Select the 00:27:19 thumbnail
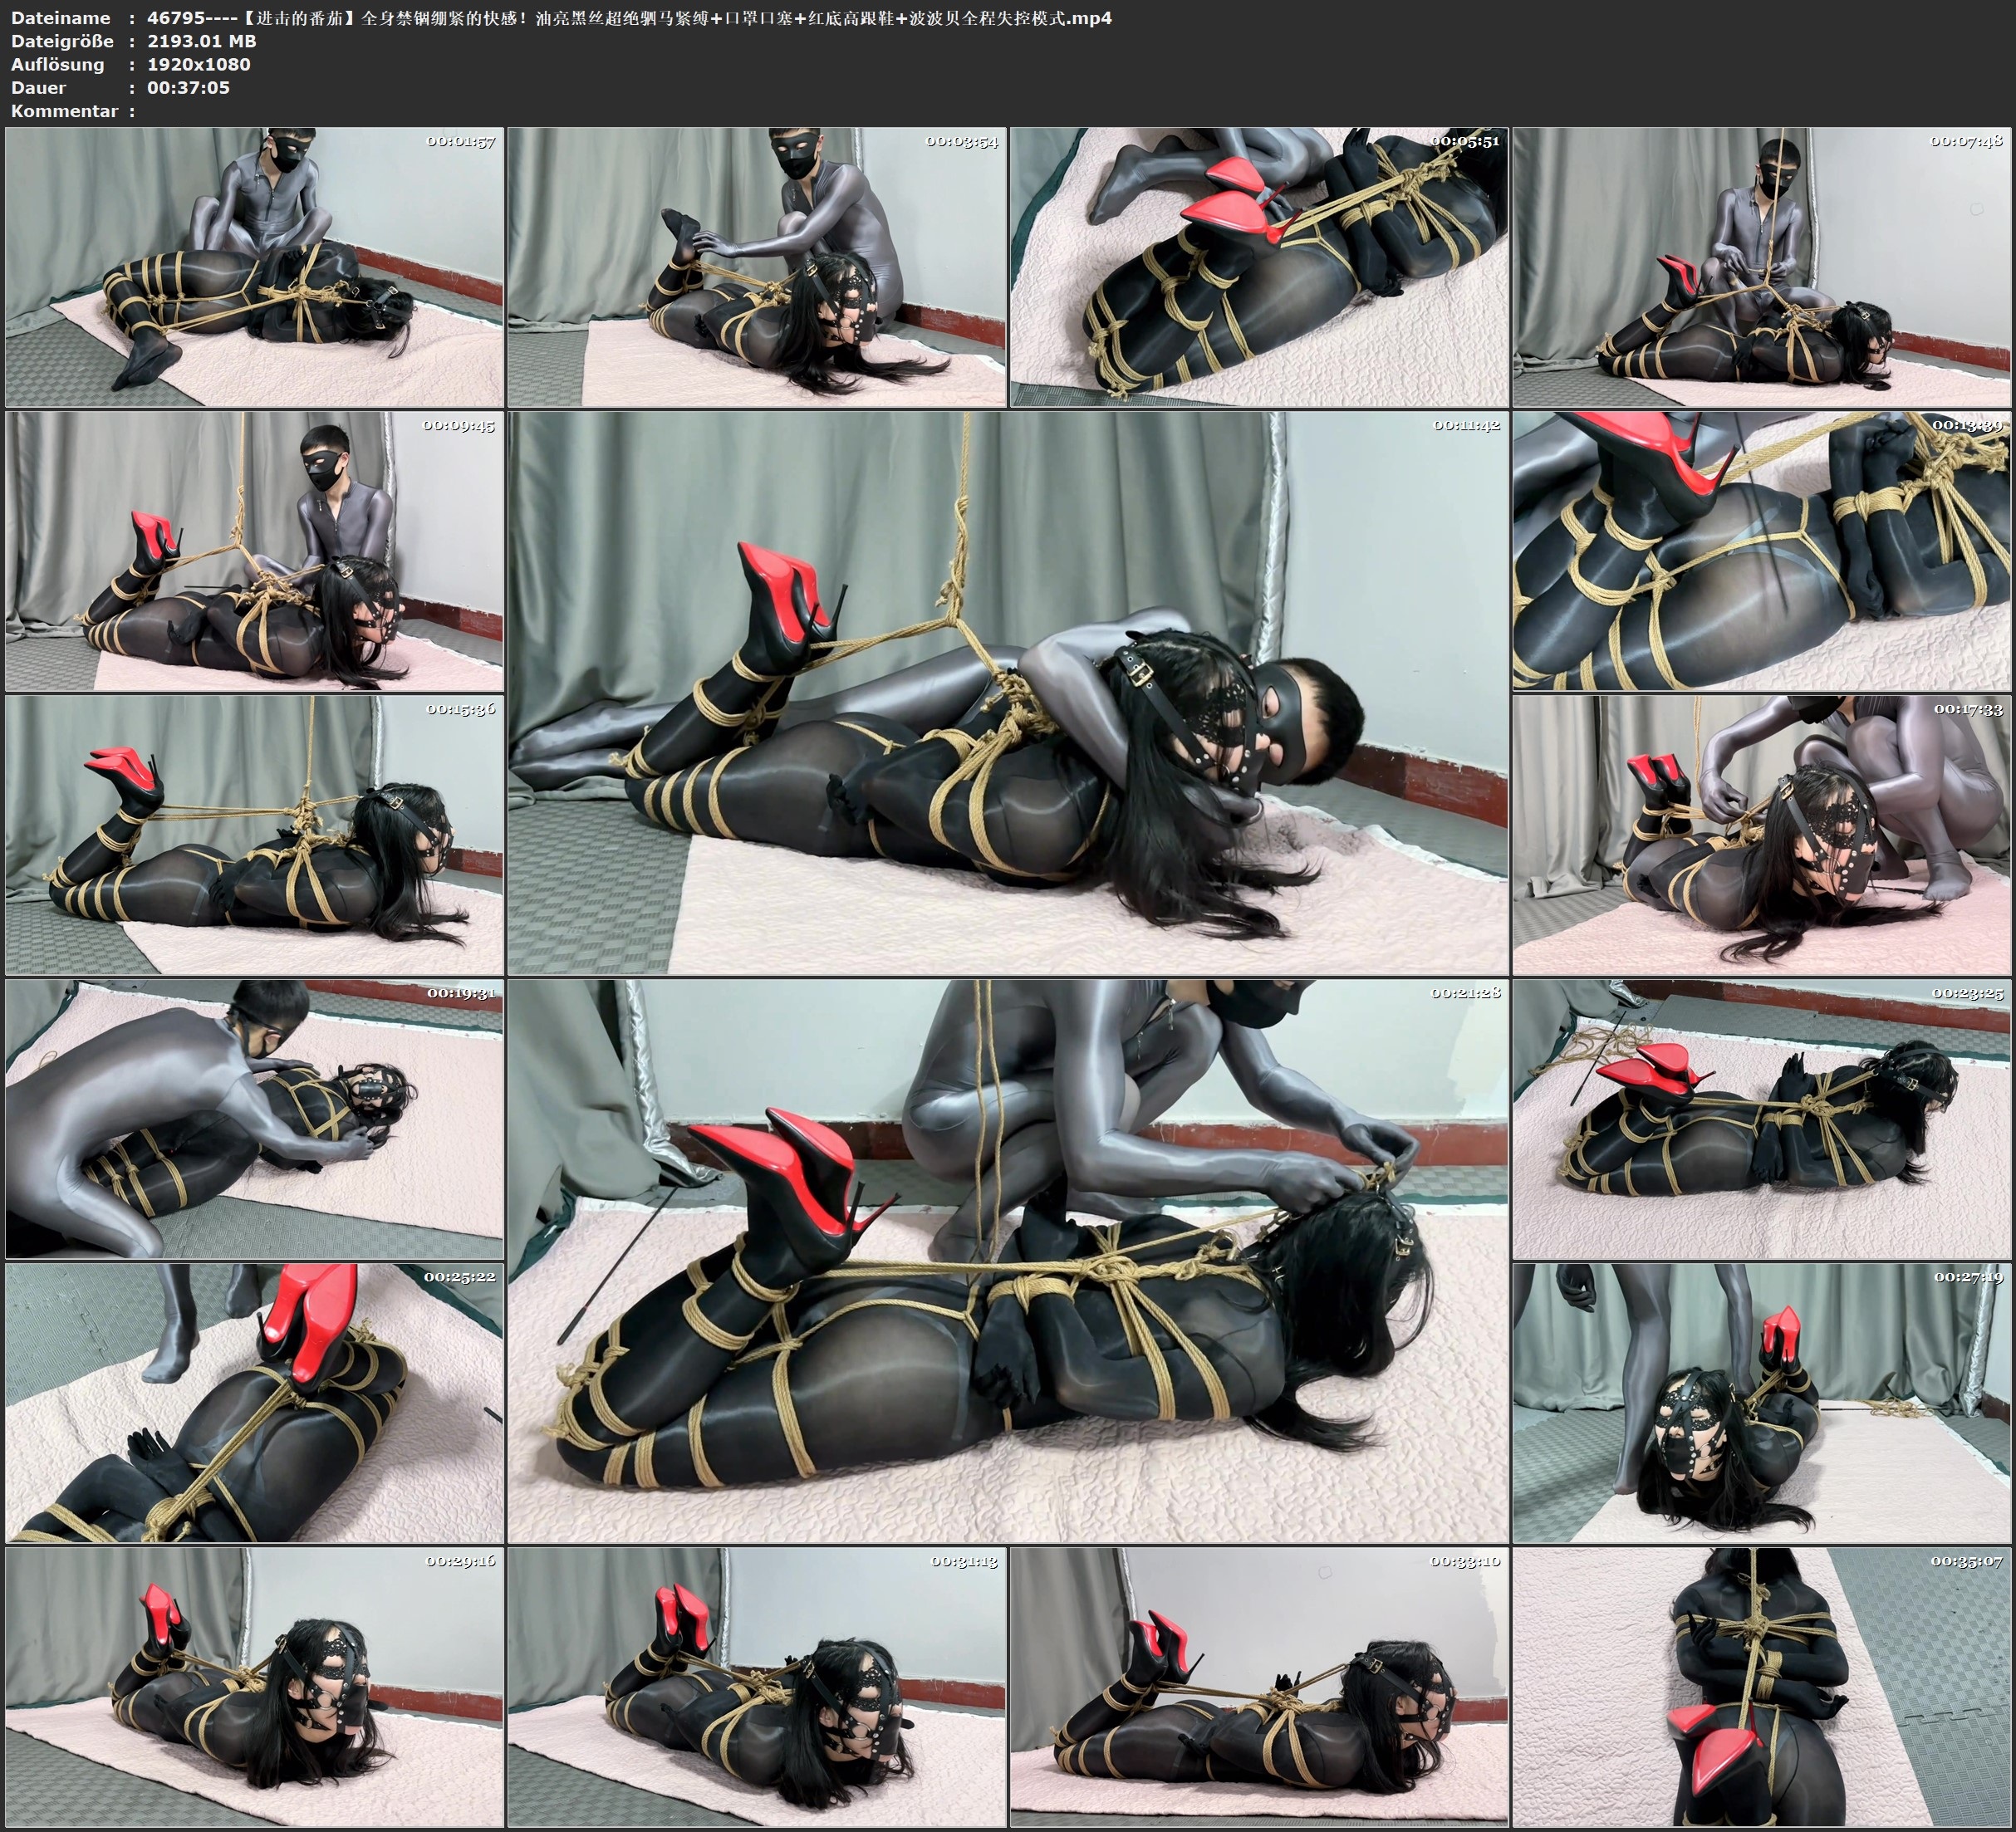 click(x=1762, y=1403)
